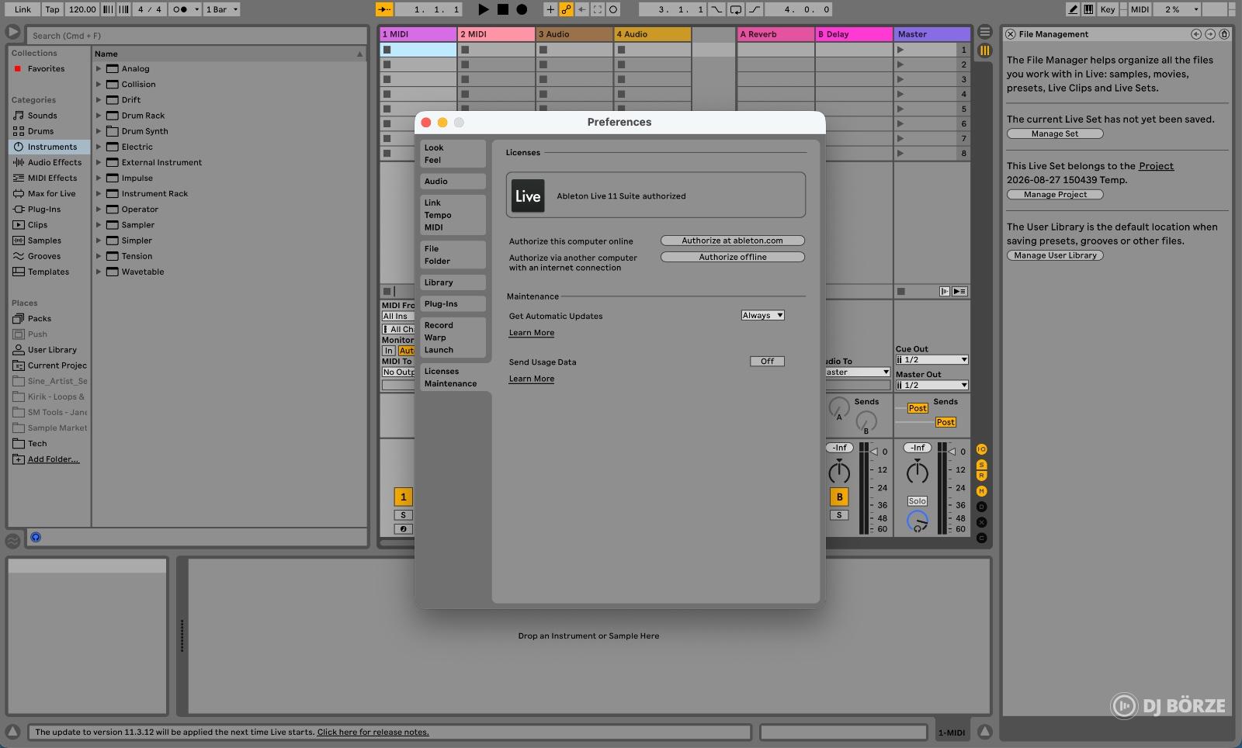This screenshot has height=748, width=1242.
Task: Expand the Analog instrument folder
Action: coord(99,69)
